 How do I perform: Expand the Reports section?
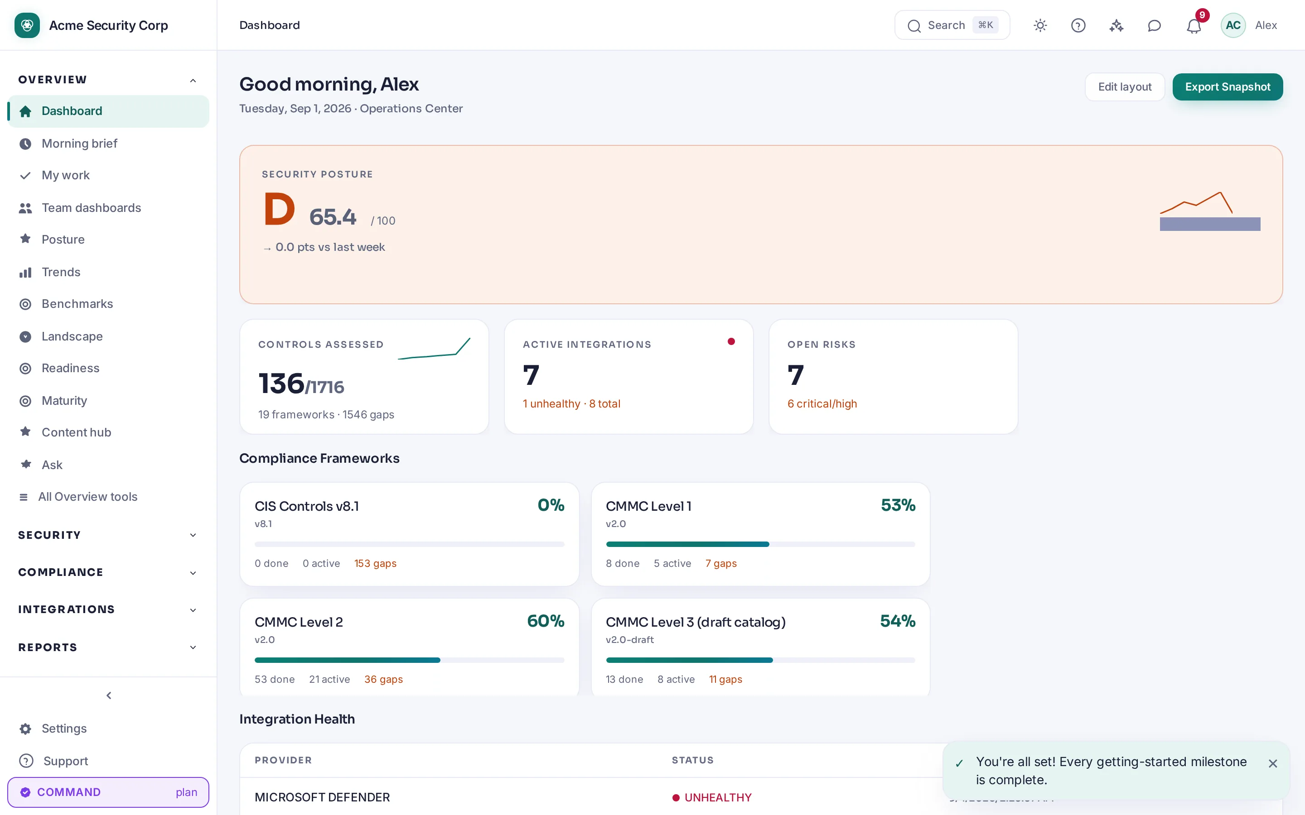coord(108,647)
